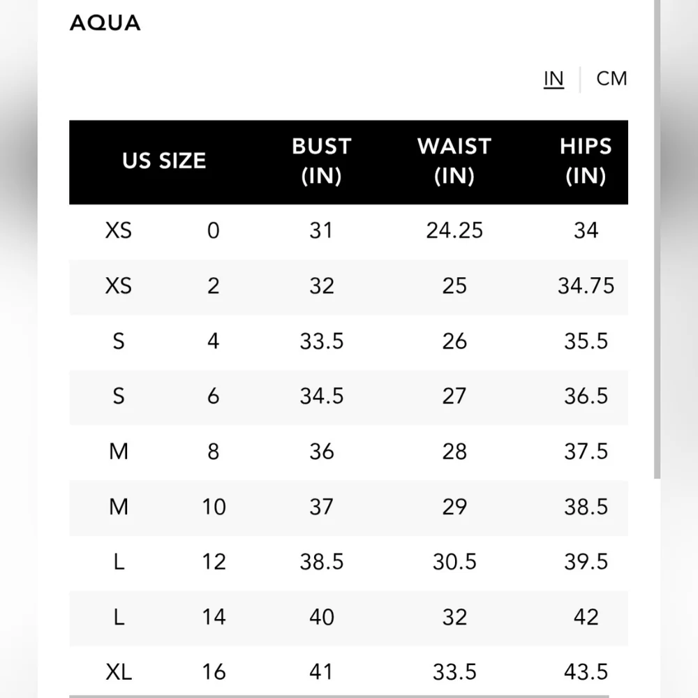Click hips value 34.75
Screen dimensions: 698x698
[x=586, y=285]
